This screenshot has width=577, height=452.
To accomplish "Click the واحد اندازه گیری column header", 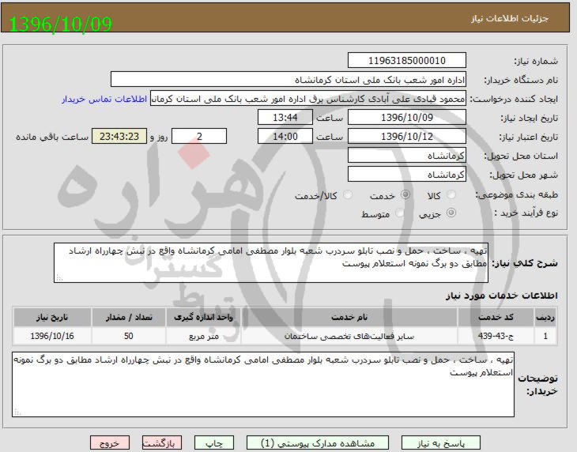I will (203, 318).
